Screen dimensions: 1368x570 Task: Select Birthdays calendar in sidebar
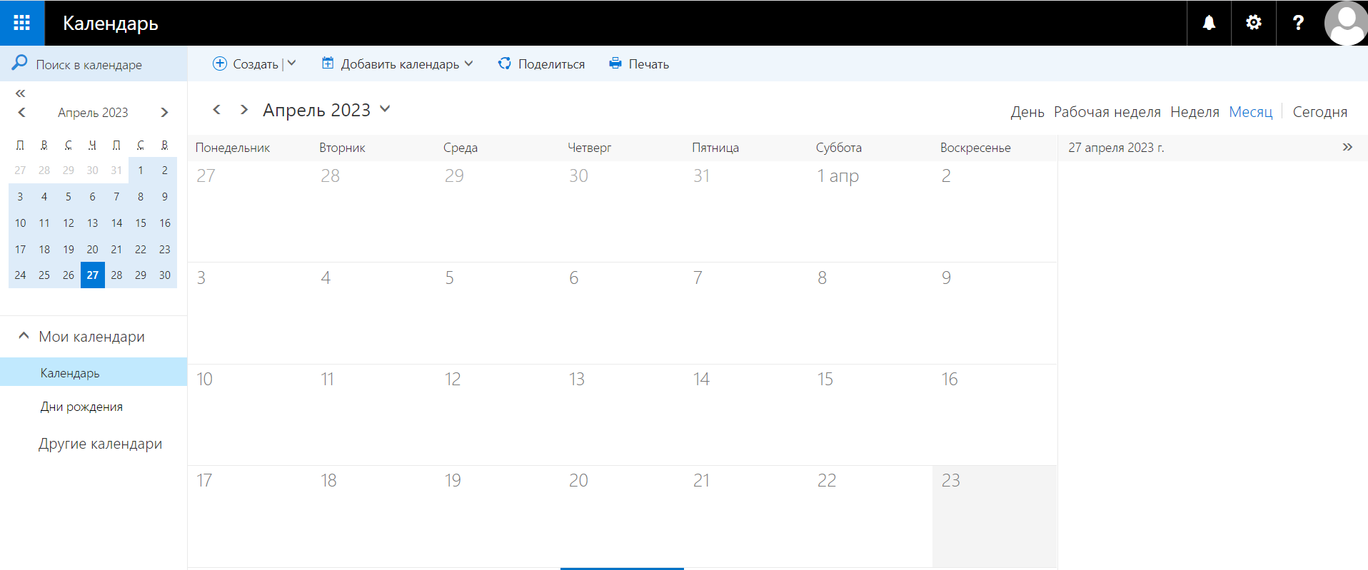pos(81,407)
